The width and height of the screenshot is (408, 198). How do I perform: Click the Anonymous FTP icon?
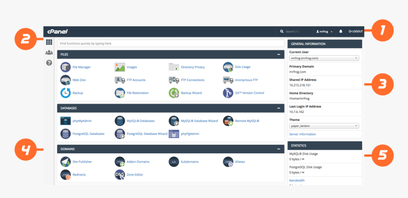(228, 80)
